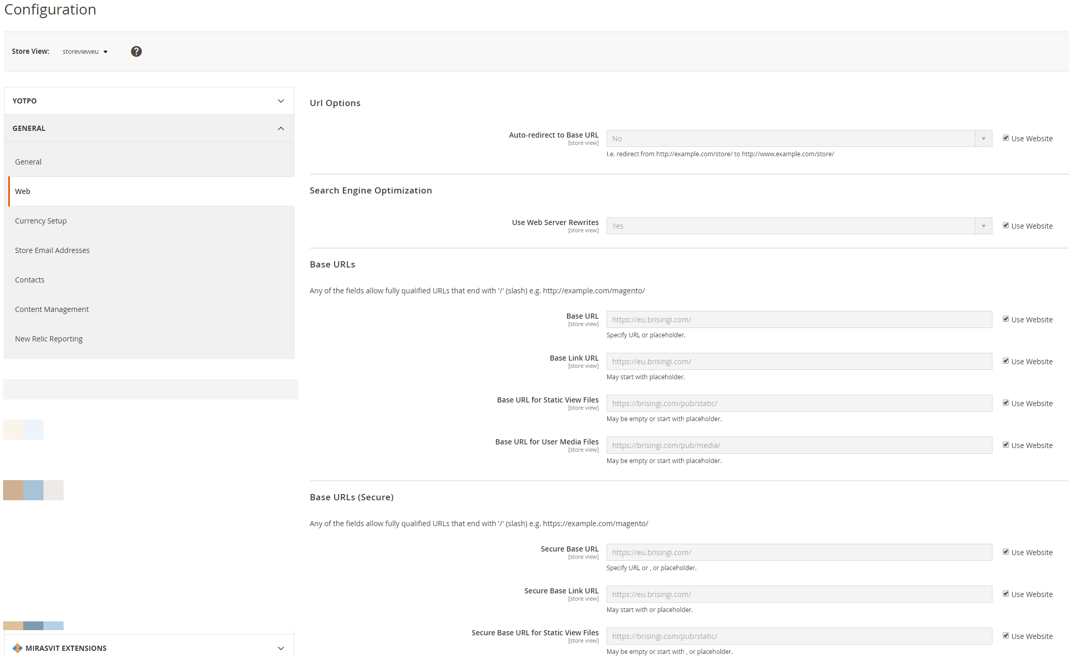Toggle Use Website for Secure Base URL
The image size is (1069, 656).
click(1006, 551)
